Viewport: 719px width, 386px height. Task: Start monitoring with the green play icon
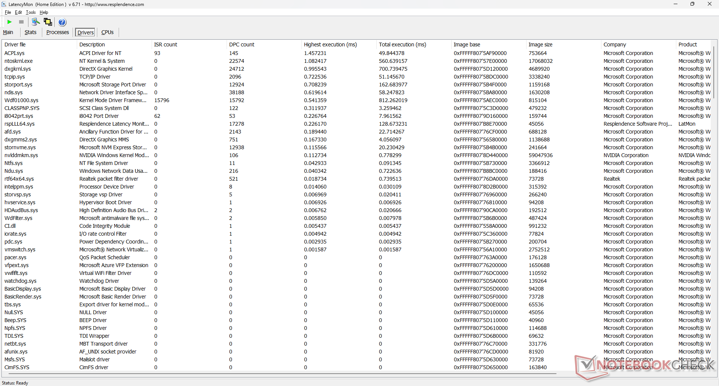[x=10, y=22]
